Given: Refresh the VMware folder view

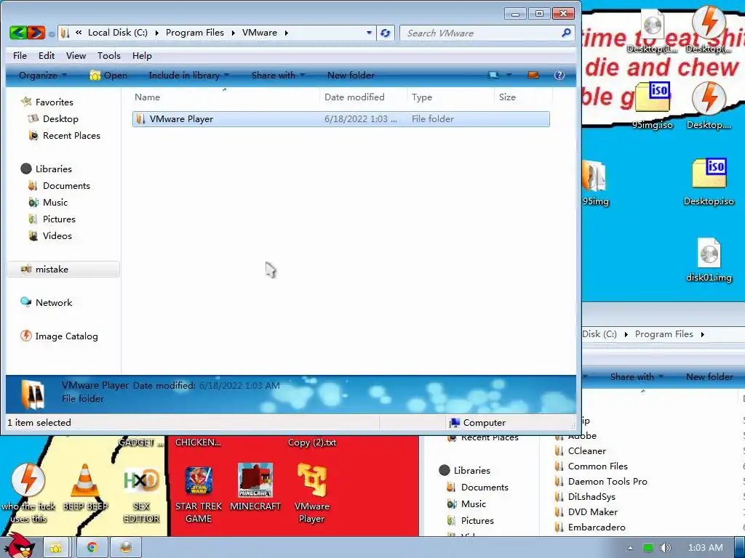Looking at the screenshot, I should 386,33.
